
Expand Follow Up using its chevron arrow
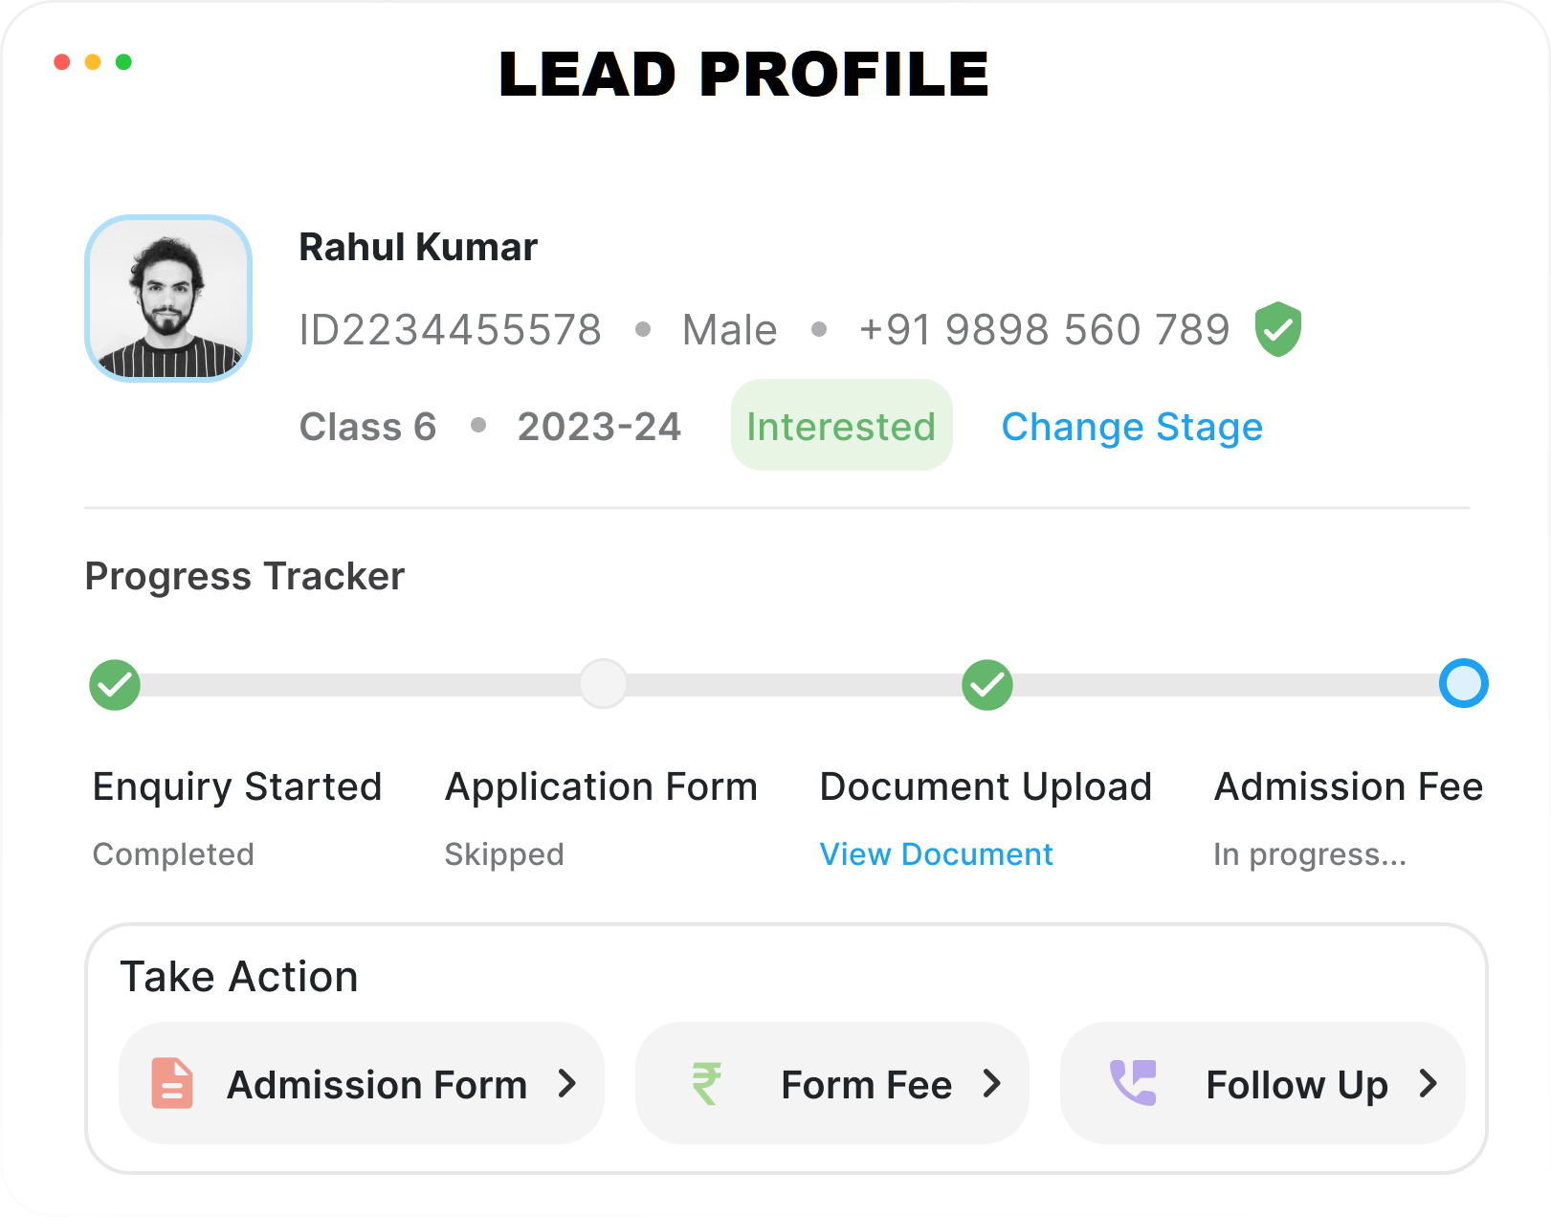pyautogui.click(x=1429, y=1084)
